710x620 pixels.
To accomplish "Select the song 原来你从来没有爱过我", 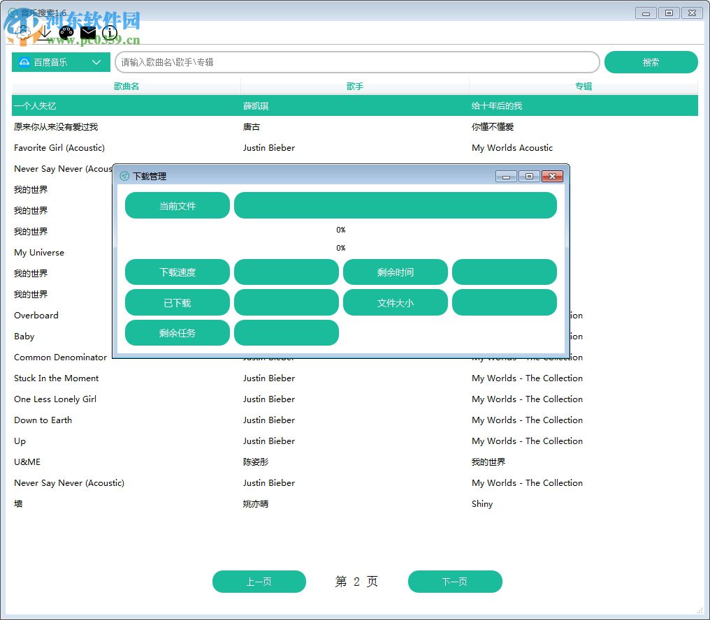I will [x=56, y=126].
